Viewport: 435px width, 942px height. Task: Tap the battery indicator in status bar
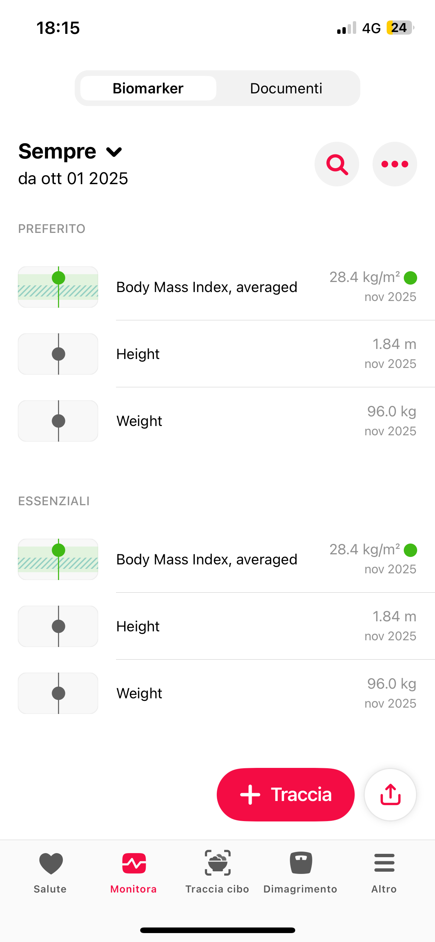(400, 28)
